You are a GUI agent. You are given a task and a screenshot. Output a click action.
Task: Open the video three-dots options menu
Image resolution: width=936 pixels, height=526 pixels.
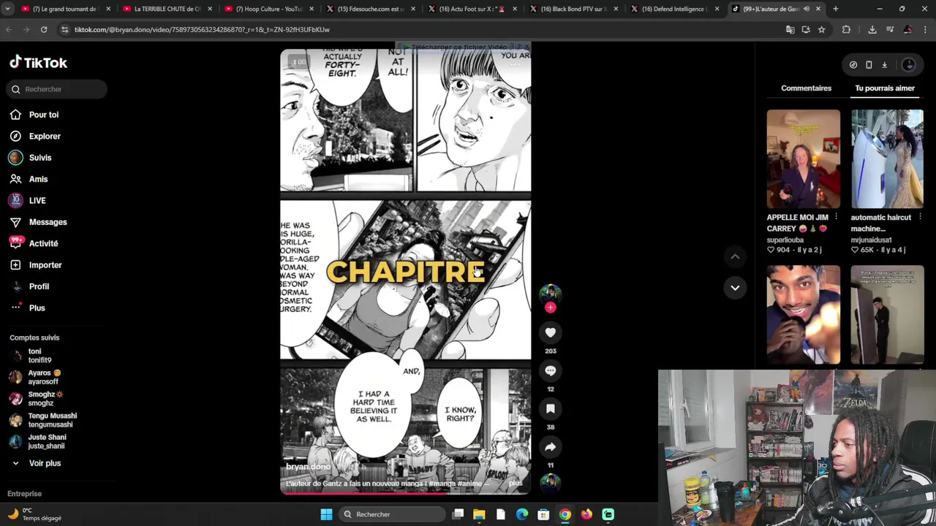(516, 64)
